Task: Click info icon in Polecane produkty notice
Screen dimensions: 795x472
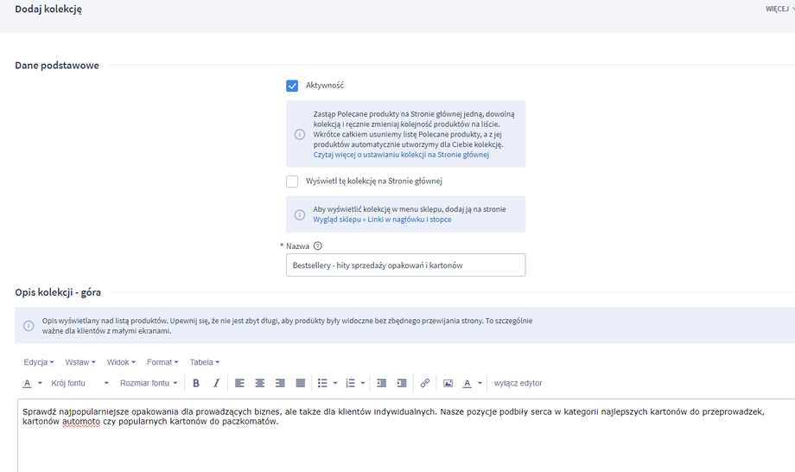Action: 300,134
